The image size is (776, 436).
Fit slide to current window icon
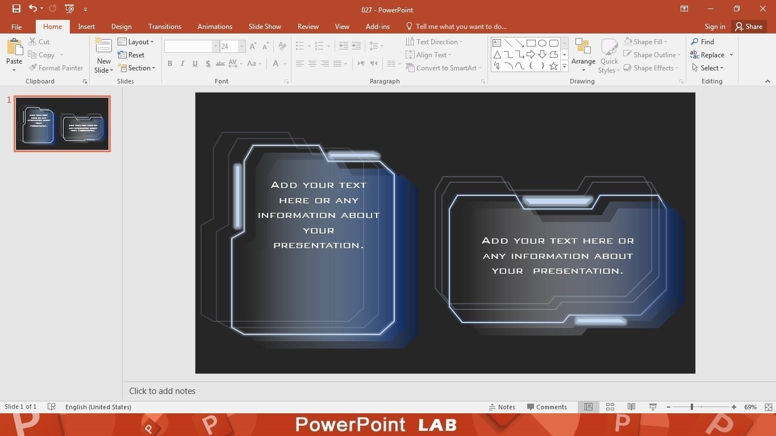pyautogui.click(x=769, y=407)
